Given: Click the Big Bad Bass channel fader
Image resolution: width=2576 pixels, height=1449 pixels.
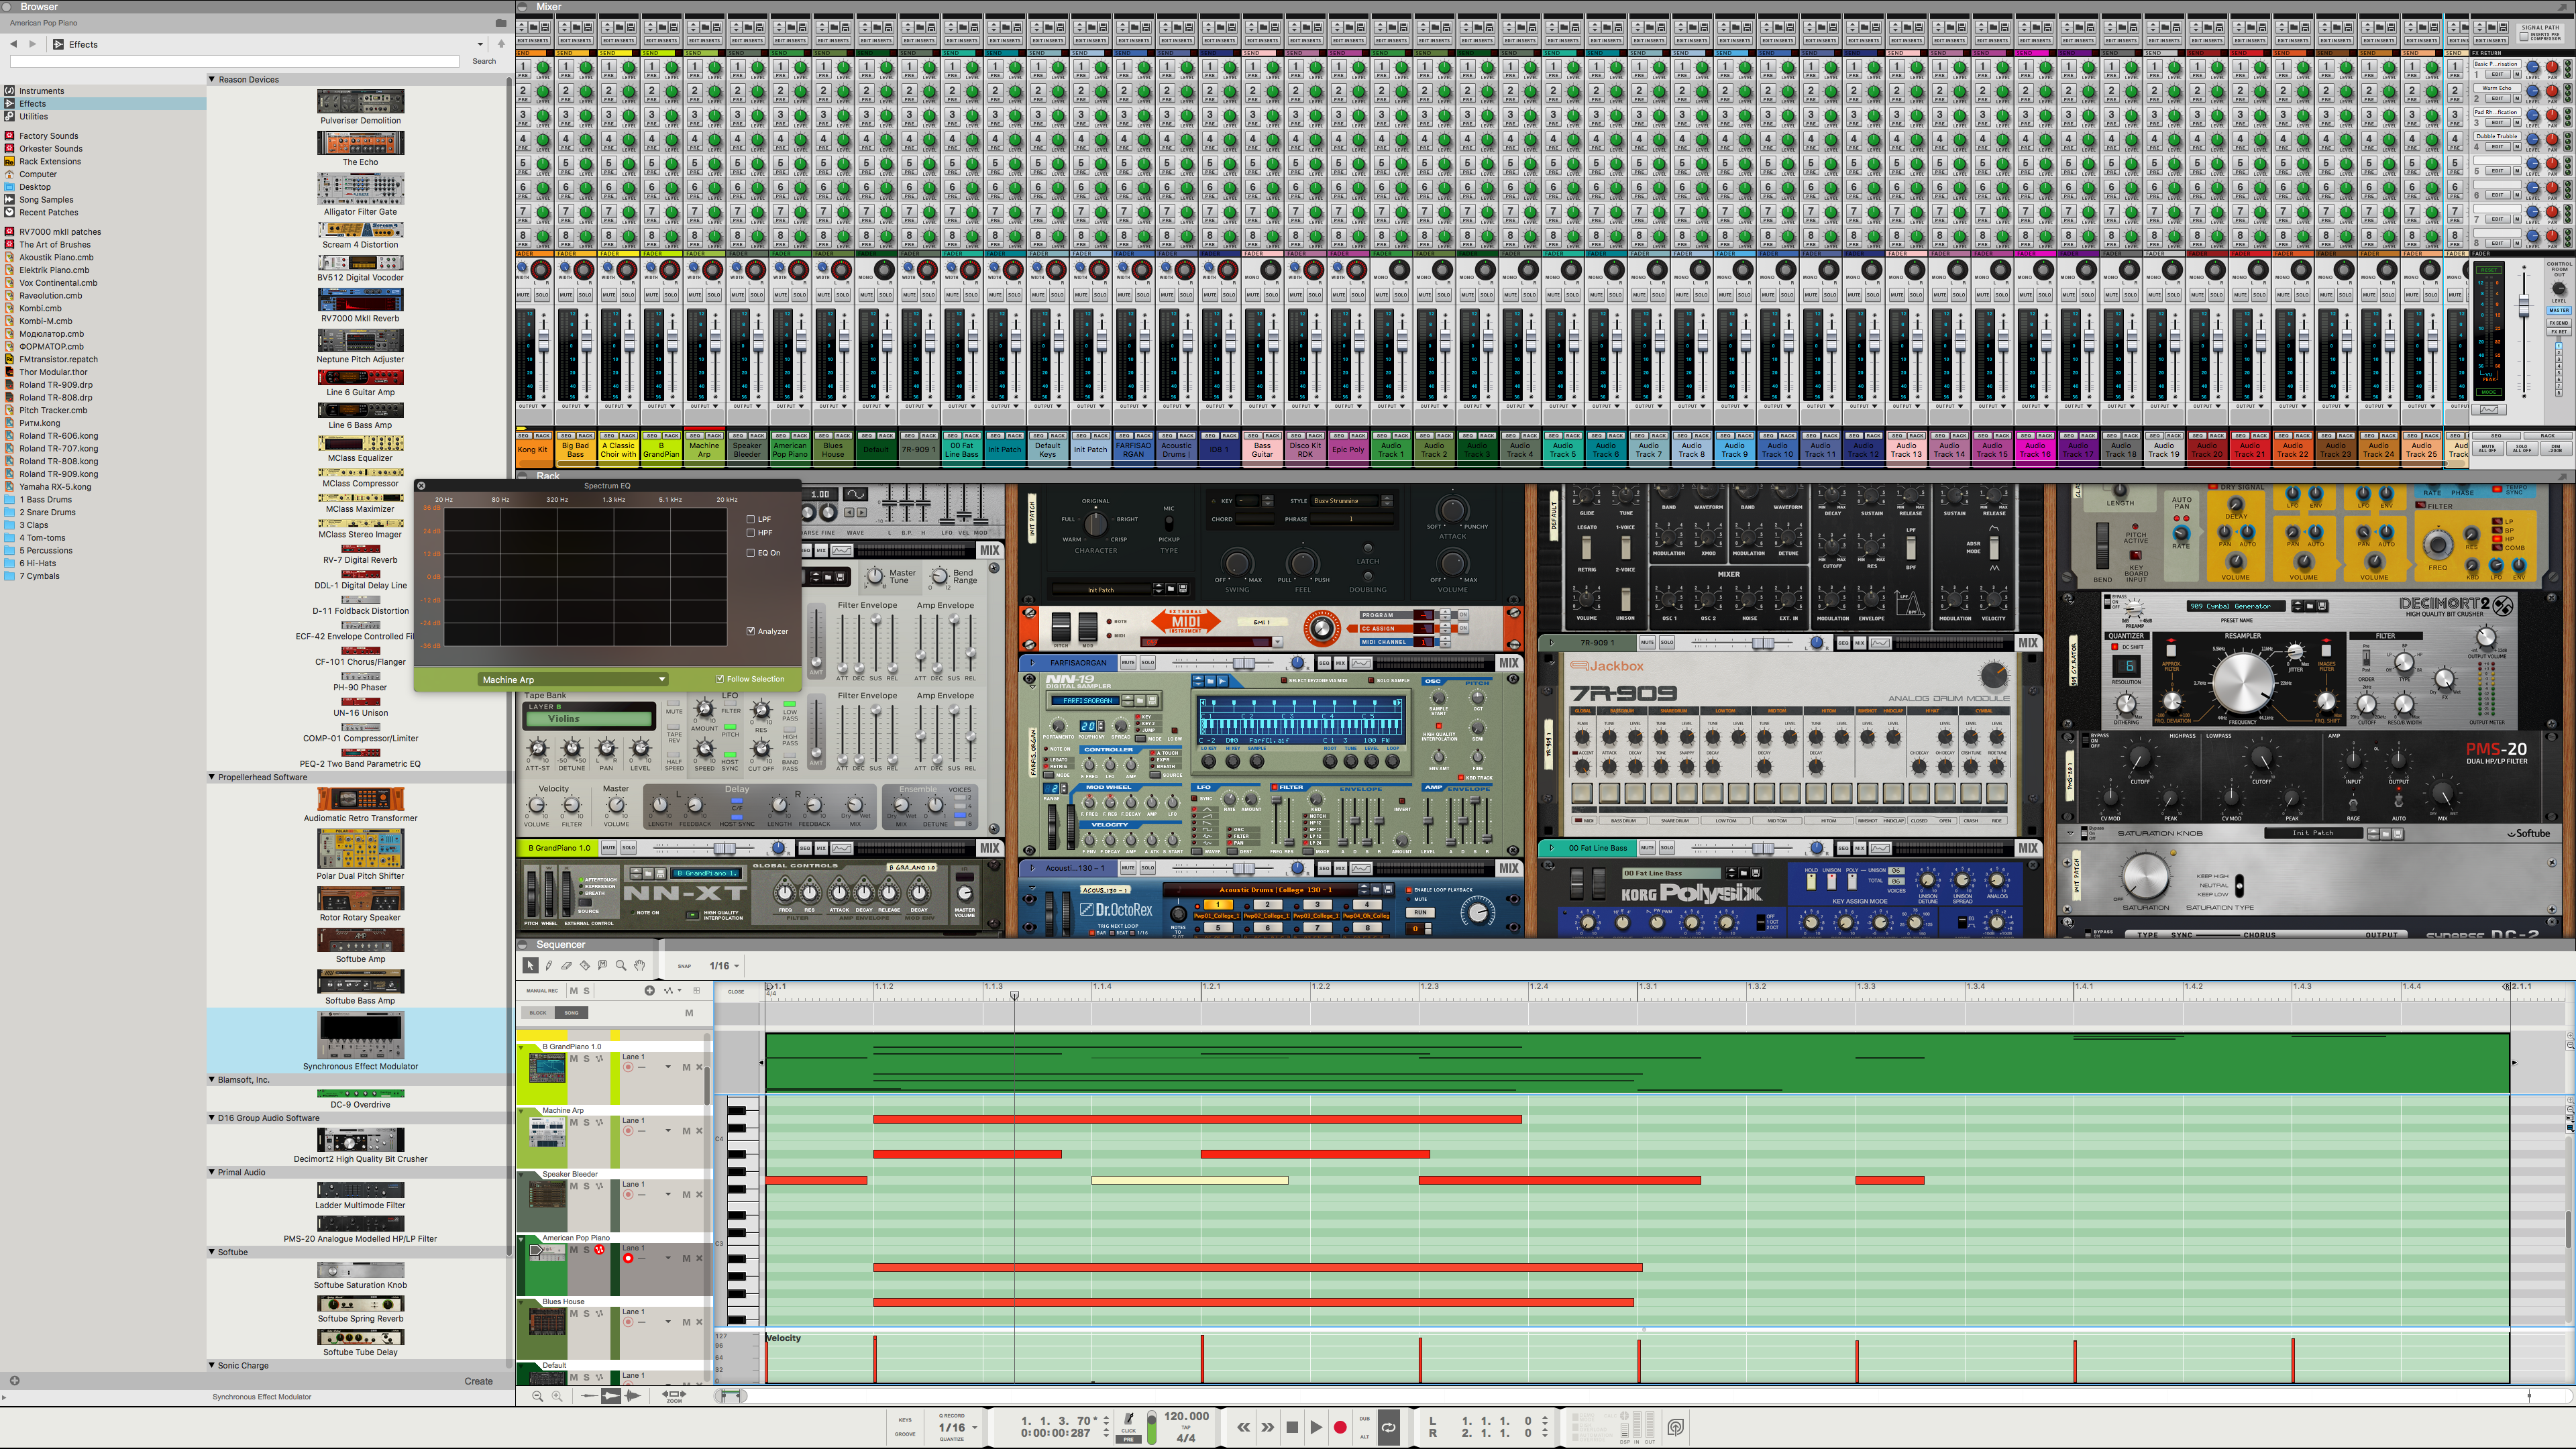Looking at the screenshot, I should click(x=587, y=340).
